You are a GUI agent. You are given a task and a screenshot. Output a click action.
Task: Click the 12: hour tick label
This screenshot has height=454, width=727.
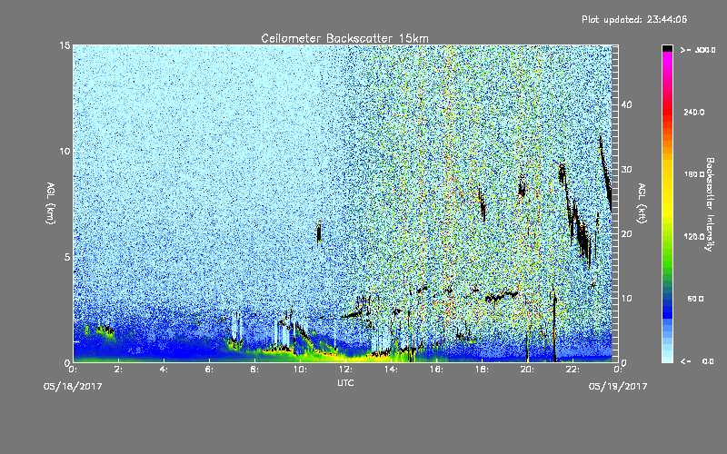(346, 370)
